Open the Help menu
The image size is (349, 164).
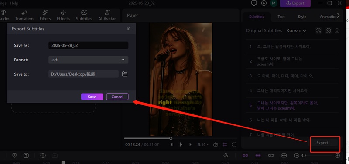click(14, 3)
